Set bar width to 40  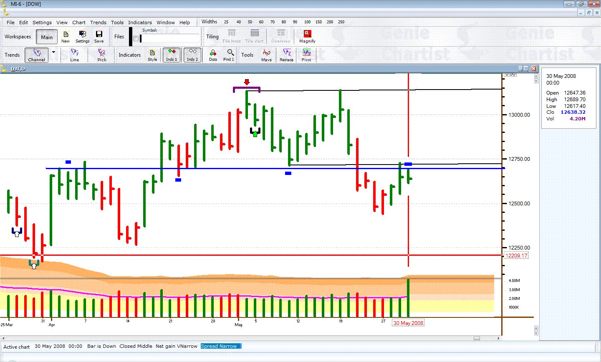point(239,22)
